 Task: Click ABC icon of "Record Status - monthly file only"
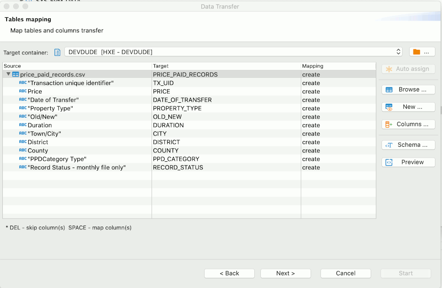(23, 167)
